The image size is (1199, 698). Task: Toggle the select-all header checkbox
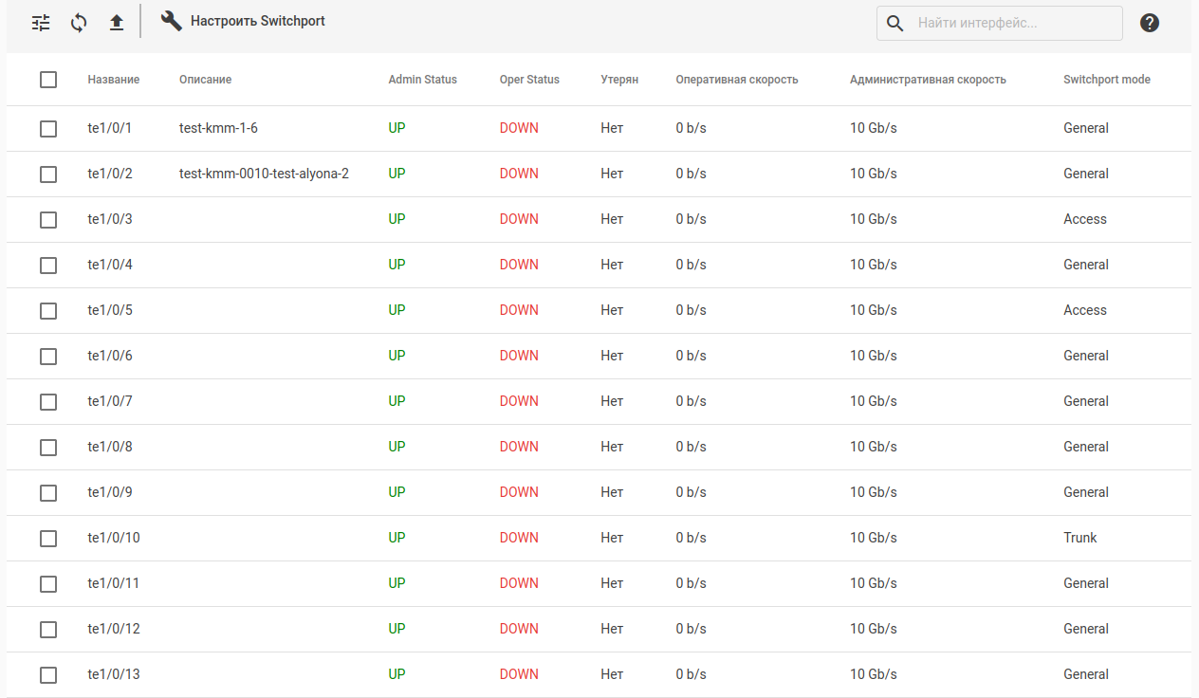pos(48,80)
